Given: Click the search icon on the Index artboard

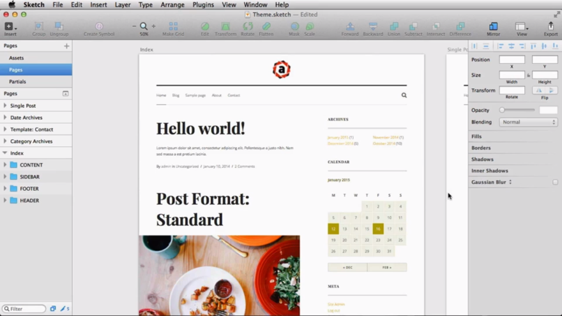Looking at the screenshot, I should [x=404, y=95].
